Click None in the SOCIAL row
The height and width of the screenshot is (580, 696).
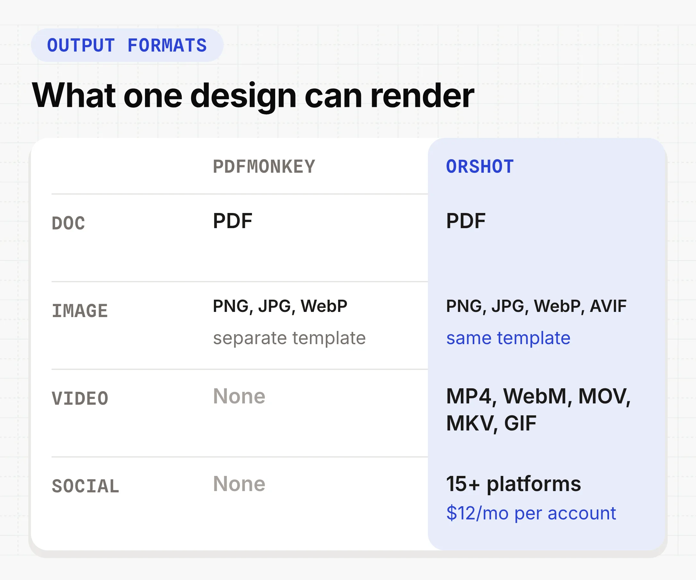coord(239,484)
